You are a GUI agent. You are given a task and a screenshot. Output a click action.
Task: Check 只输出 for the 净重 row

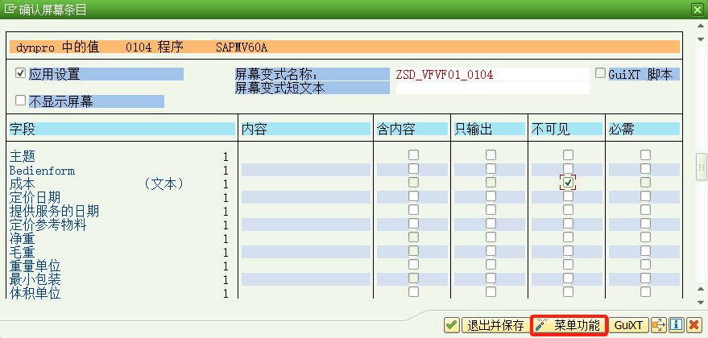point(491,237)
